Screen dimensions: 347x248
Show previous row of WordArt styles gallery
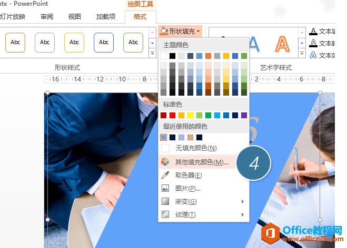tap(302, 33)
